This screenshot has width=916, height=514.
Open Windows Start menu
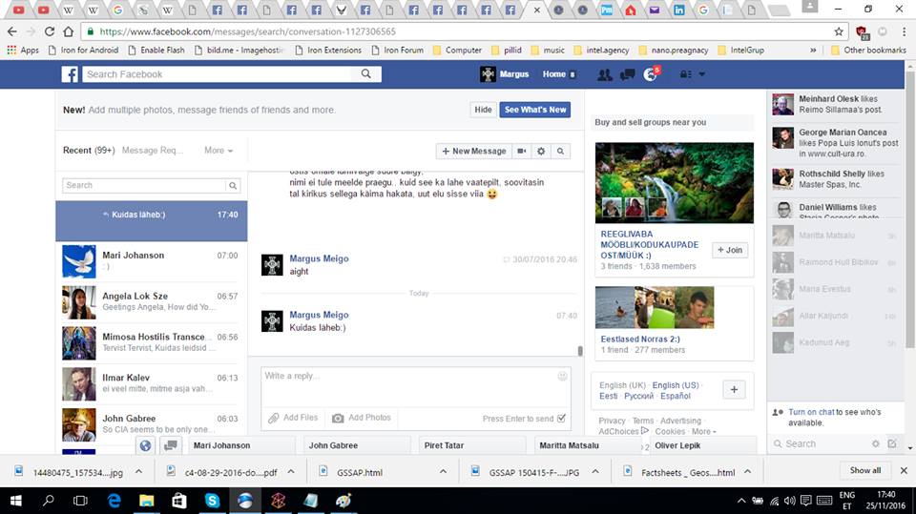[16, 501]
